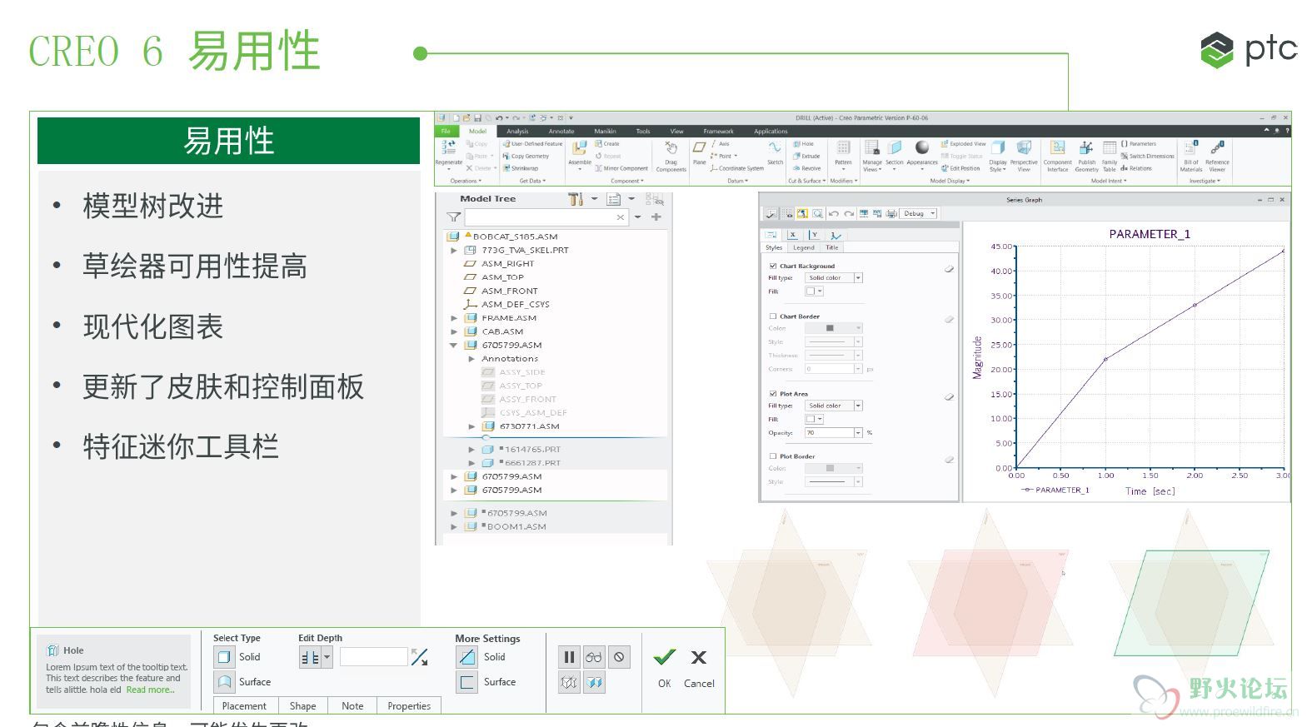Click the Hole feature tool
This screenshot has height=727, width=1307.
point(803,144)
